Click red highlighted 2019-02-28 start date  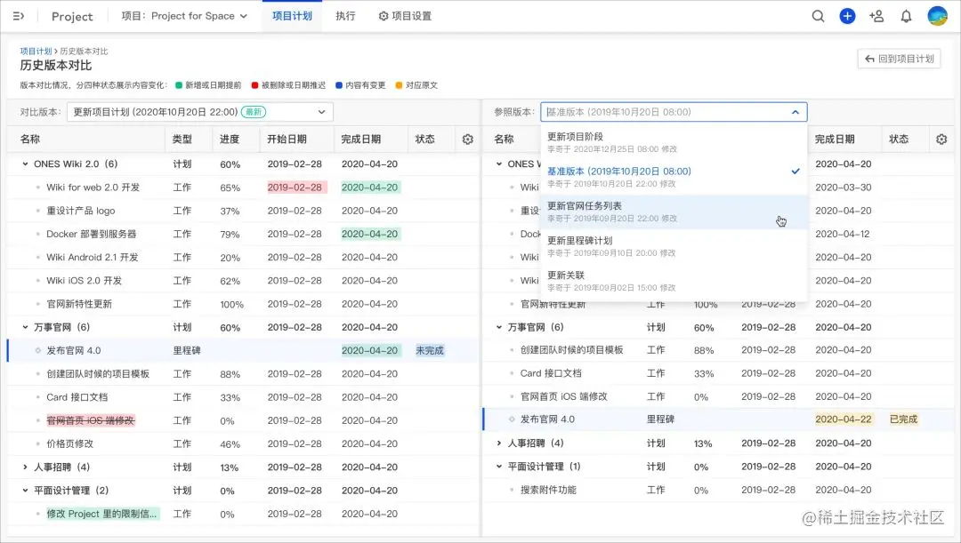[x=295, y=188]
